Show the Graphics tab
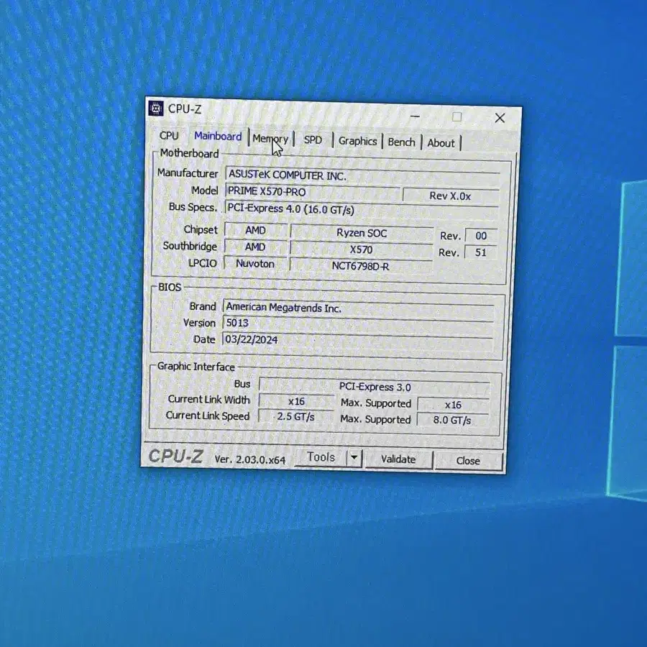647x647 pixels. pos(358,141)
